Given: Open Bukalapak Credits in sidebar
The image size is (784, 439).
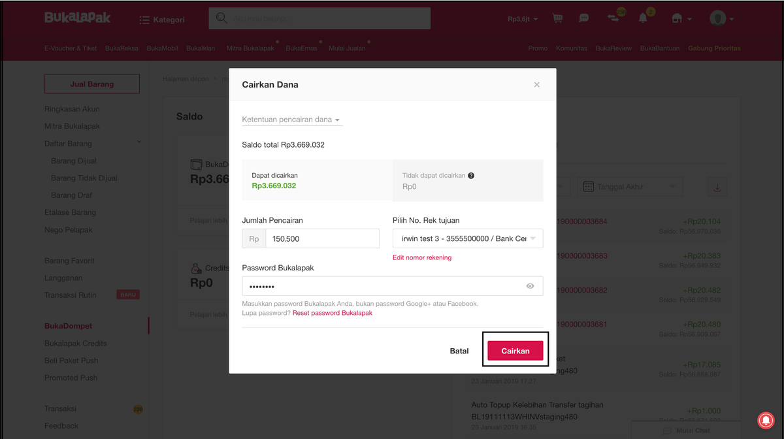Looking at the screenshot, I should [x=75, y=343].
